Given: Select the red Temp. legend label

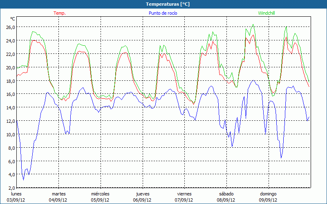Looking at the screenshot, I should 60,13.
